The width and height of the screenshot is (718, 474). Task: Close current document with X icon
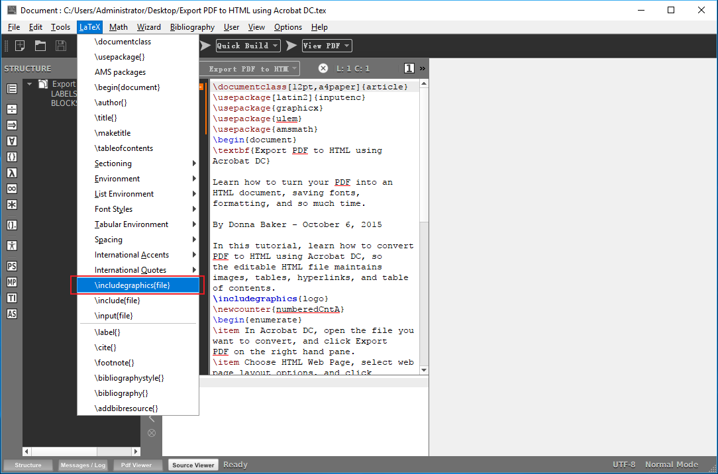323,68
